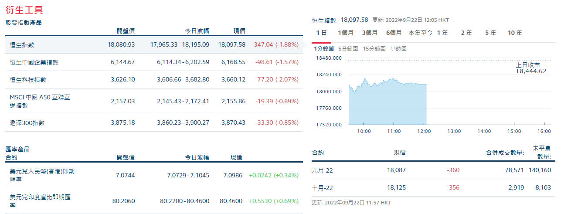Click the blue intraday chart area
The width and height of the screenshot is (561, 214).
tap(388, 104)
